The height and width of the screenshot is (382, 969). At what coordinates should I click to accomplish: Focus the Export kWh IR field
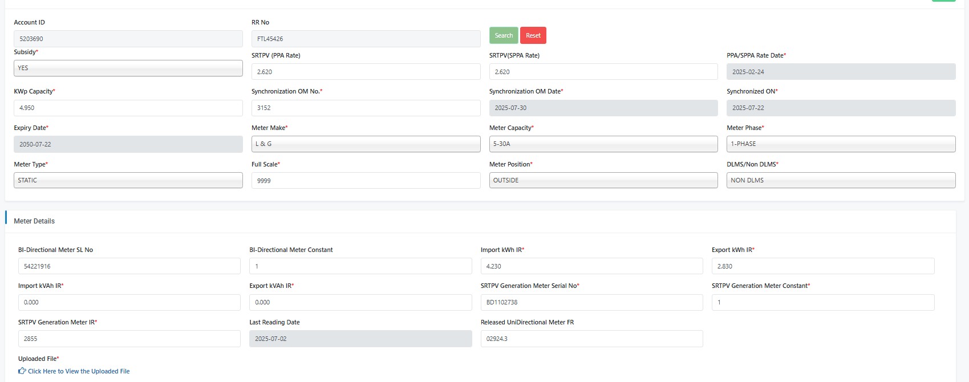coord(822,266)
